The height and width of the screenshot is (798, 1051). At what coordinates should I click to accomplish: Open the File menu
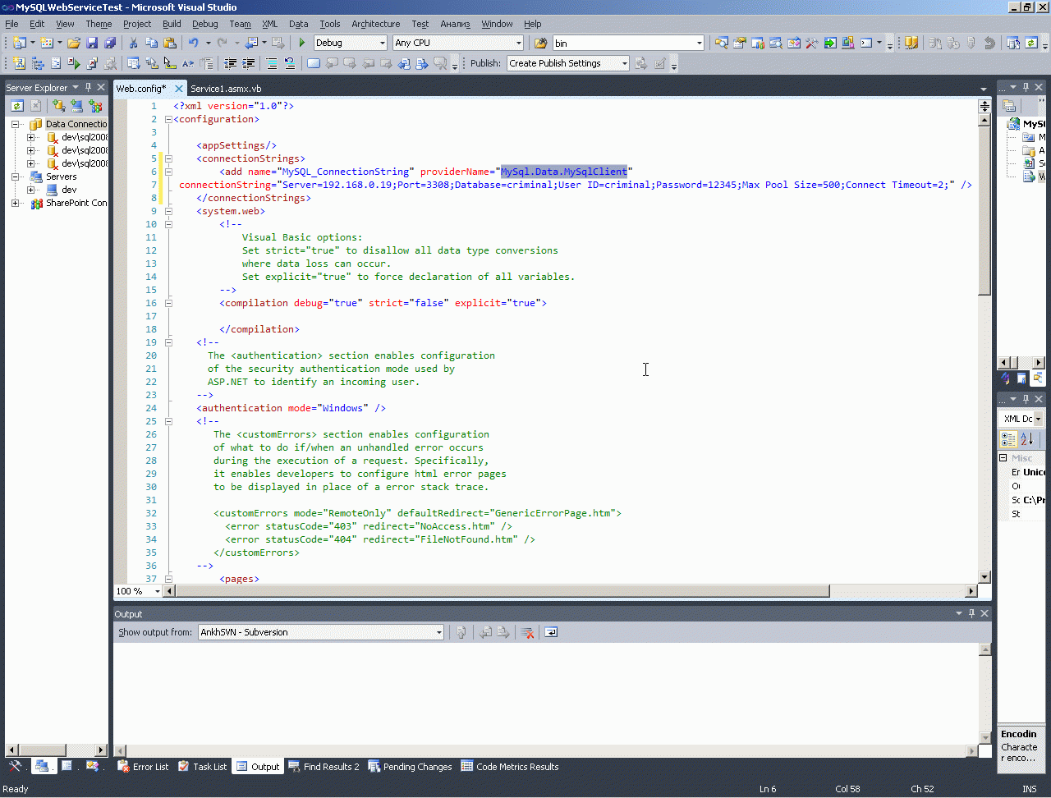(x=11, y=24)
